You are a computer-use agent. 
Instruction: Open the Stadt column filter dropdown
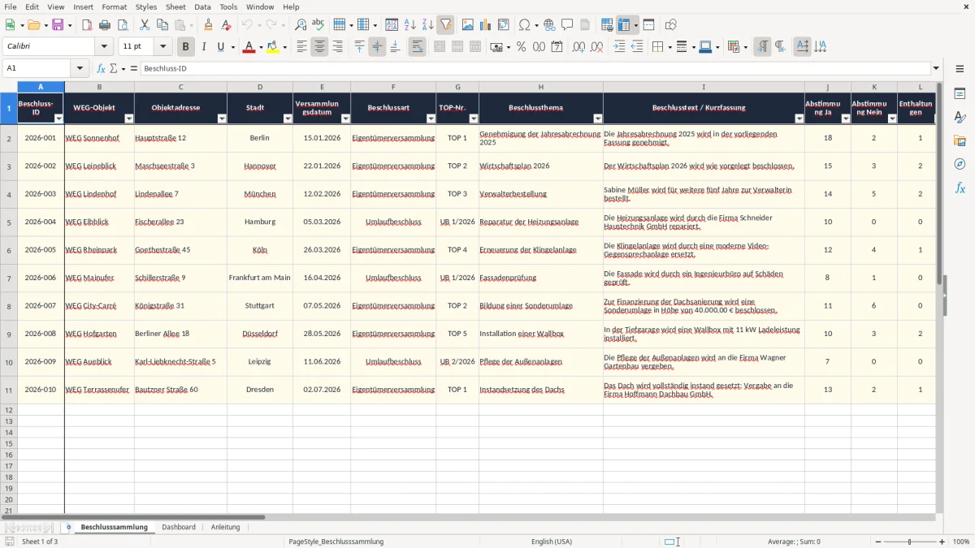click(x=287, y=119)
